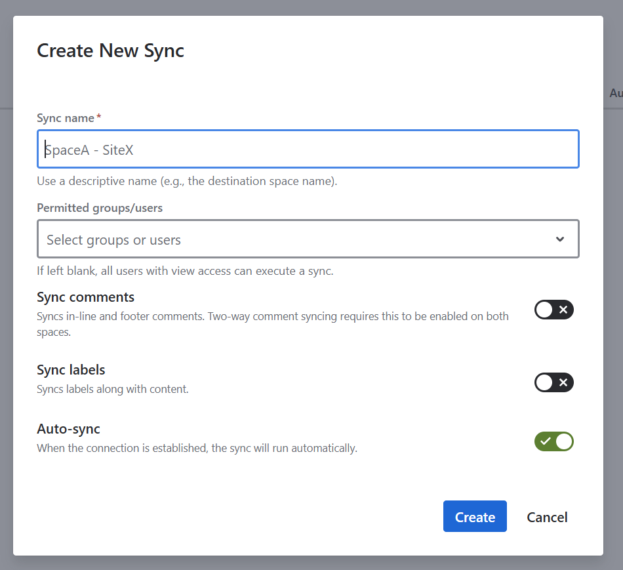Open the Permitted groups/users dropdown

(308, 239)
